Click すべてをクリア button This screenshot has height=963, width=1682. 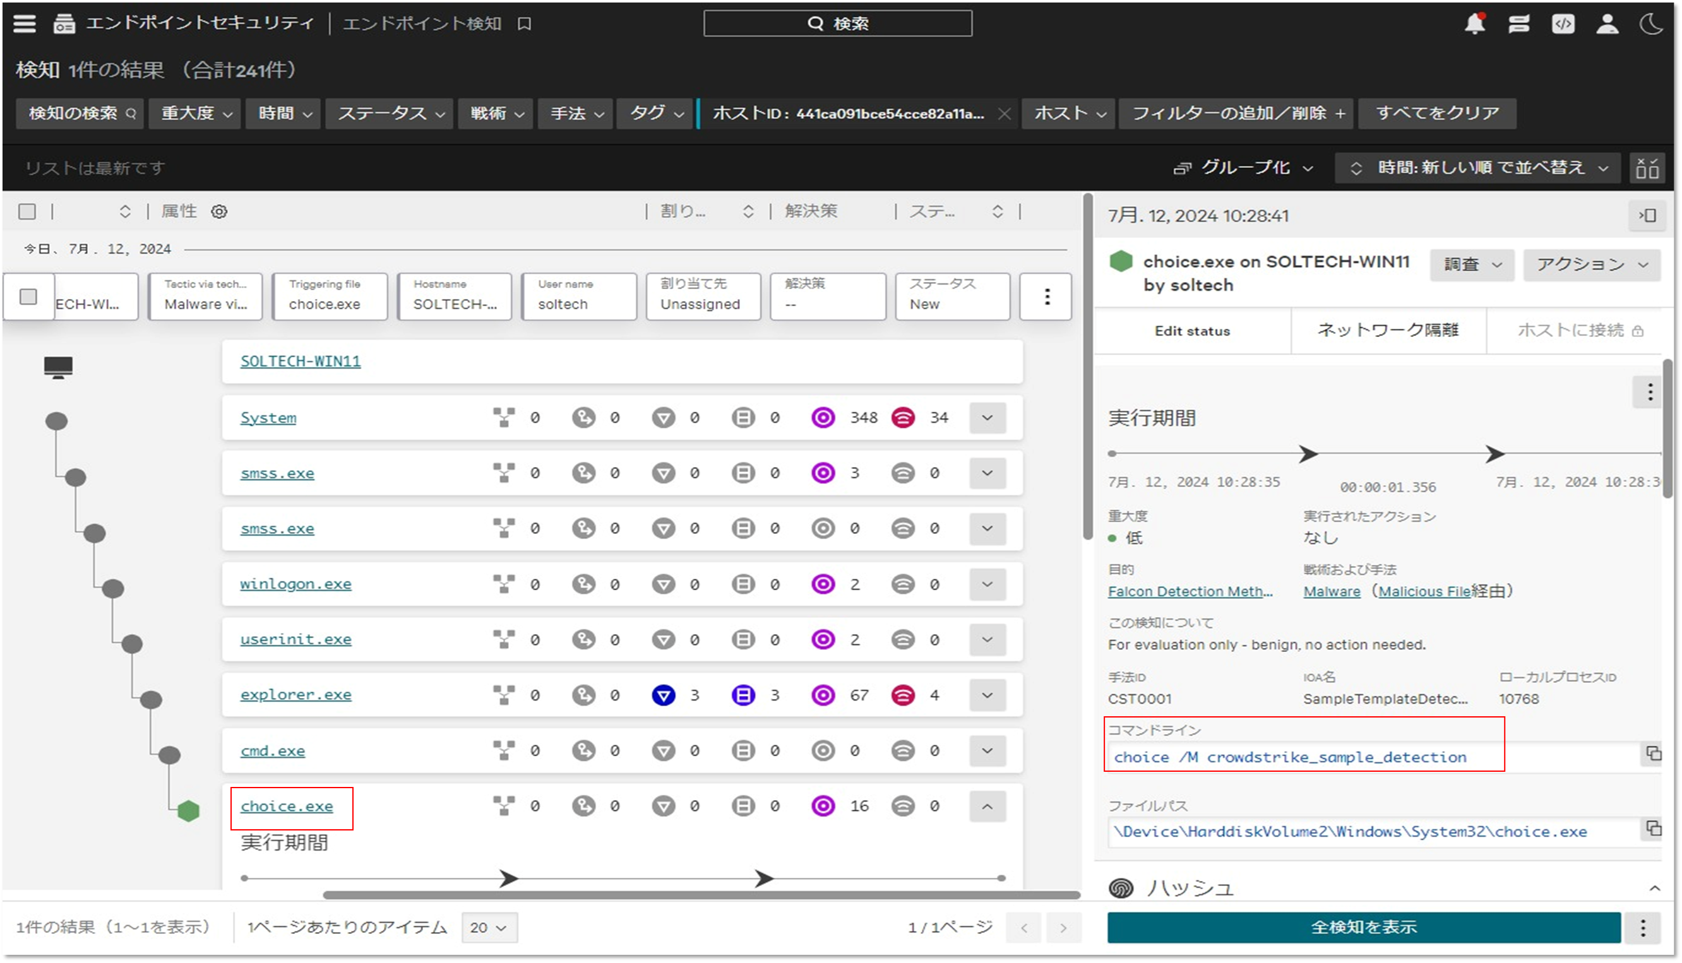pos(1437,114)
